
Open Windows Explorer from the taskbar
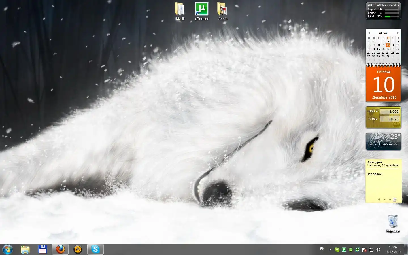(25, 249)
